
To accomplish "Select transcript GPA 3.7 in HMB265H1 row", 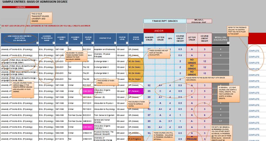I will tap(170, 121).
